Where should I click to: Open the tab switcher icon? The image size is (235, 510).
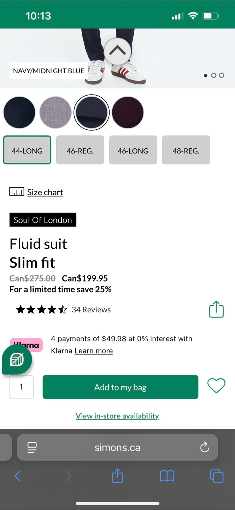(217, 476)
